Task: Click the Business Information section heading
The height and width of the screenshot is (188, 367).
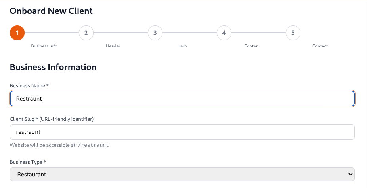Action: (x=53, y=67)
